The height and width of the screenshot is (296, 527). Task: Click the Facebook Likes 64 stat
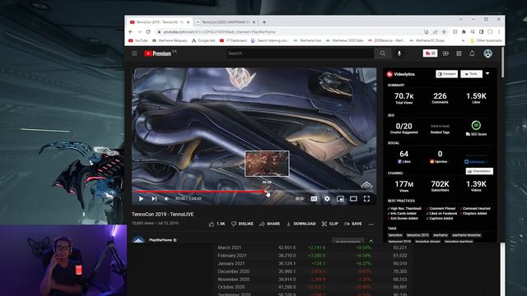coord(403,157)
